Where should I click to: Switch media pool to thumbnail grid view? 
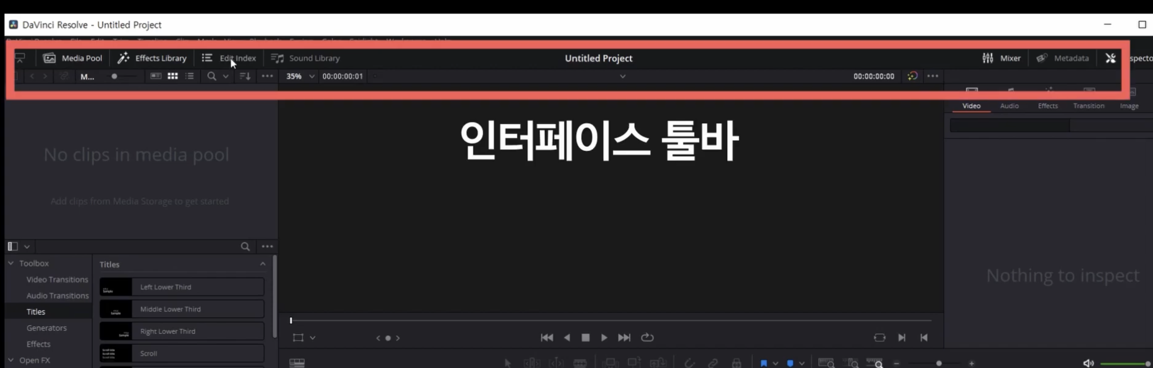pyautogui.click(x=172, y=76)
